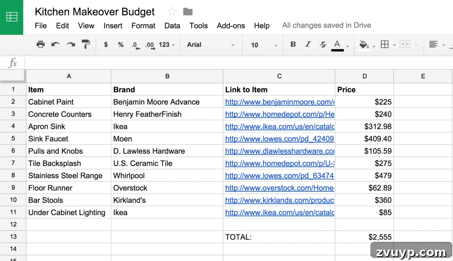Open the Sink Faucet lowes.com link
The image size is (453, 261).
click(x=280, y=139)
